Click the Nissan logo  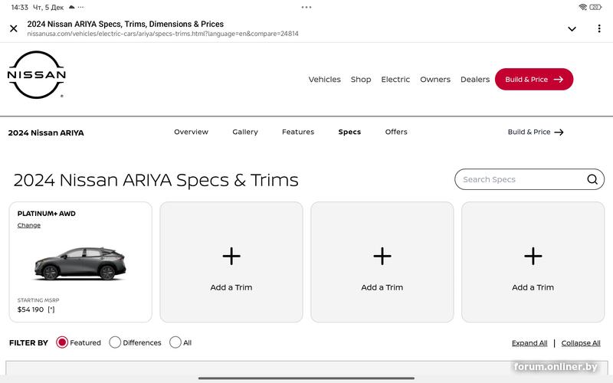coord(36,74)
